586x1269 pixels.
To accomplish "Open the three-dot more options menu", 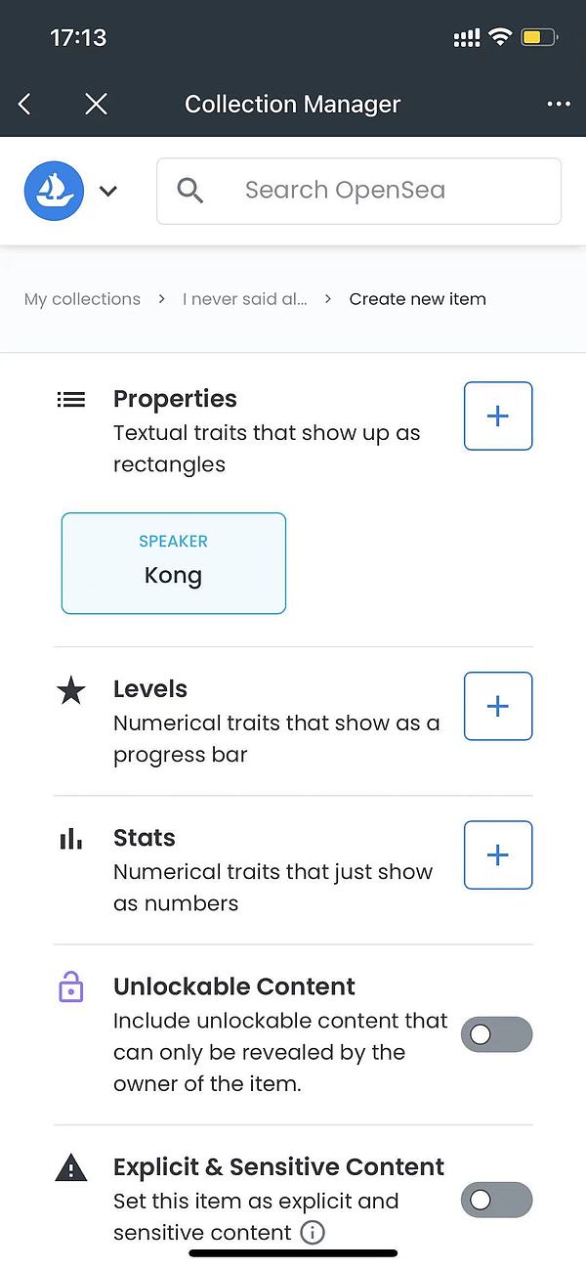I will click(559, 105).
